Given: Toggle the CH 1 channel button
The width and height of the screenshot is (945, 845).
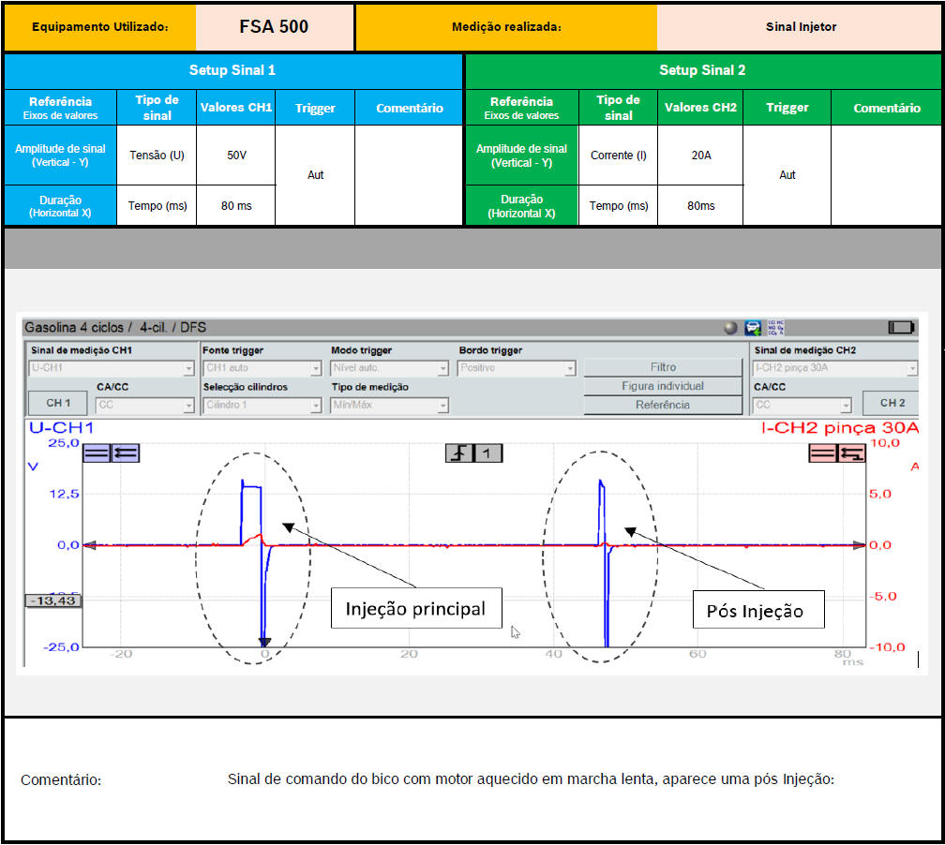Looking at the screenshot, I should pos(58,403).
